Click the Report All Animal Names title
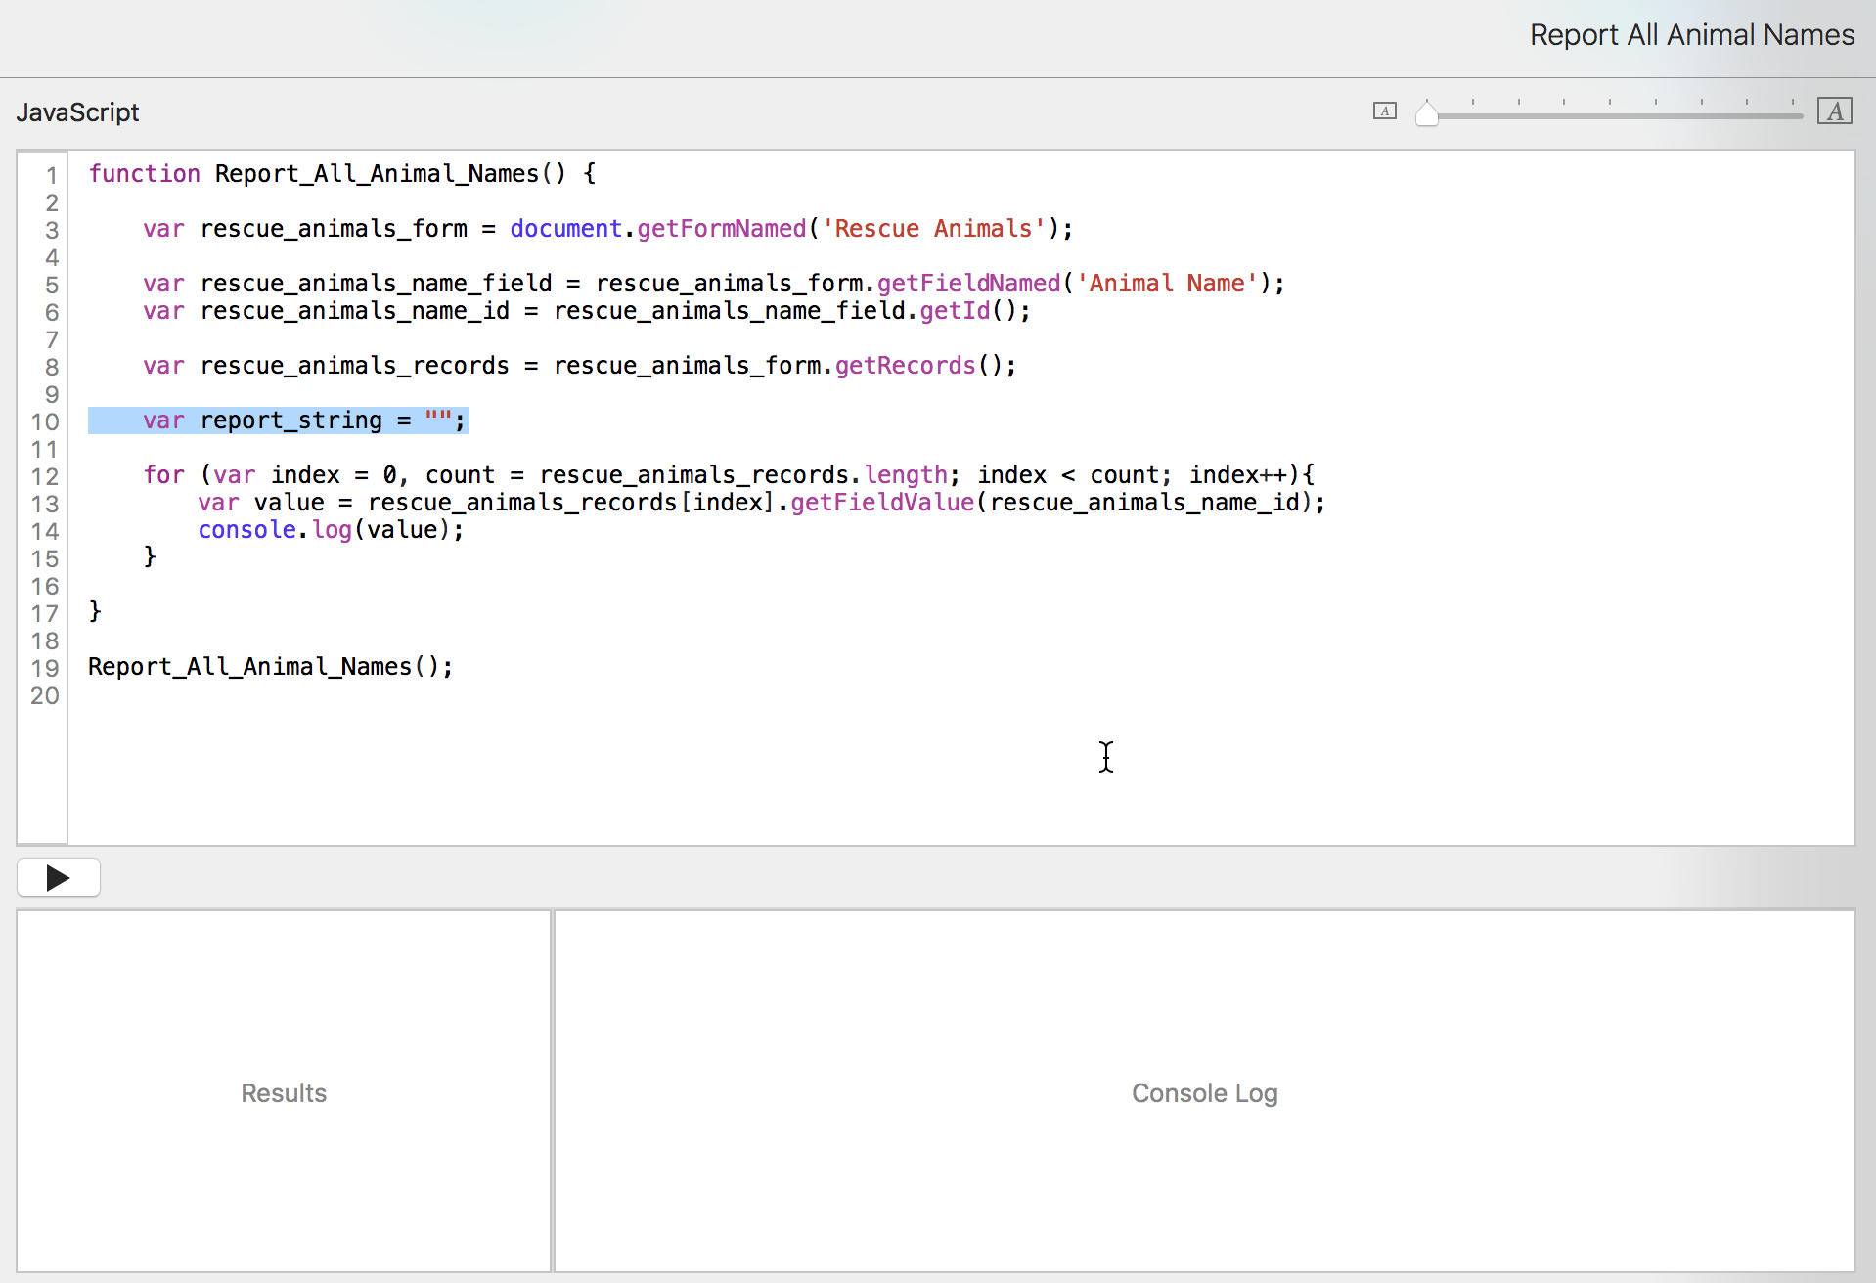This screenshot has width=1876, height=1283. click(x=1691, y=35)
